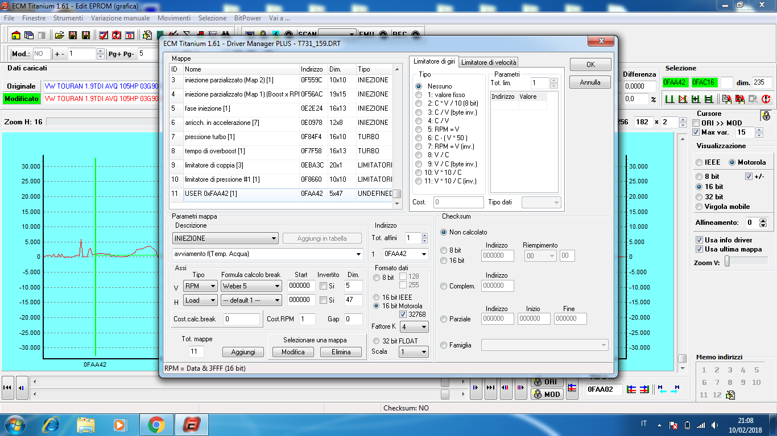Click the checksum checkmark toolbar icon

[104, 35]
